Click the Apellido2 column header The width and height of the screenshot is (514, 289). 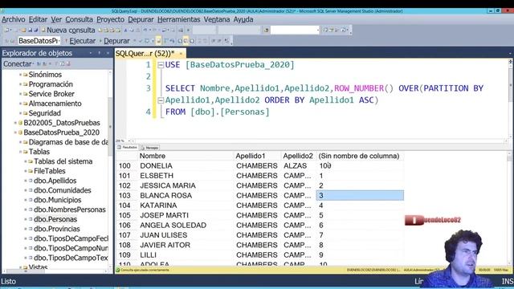298,156
